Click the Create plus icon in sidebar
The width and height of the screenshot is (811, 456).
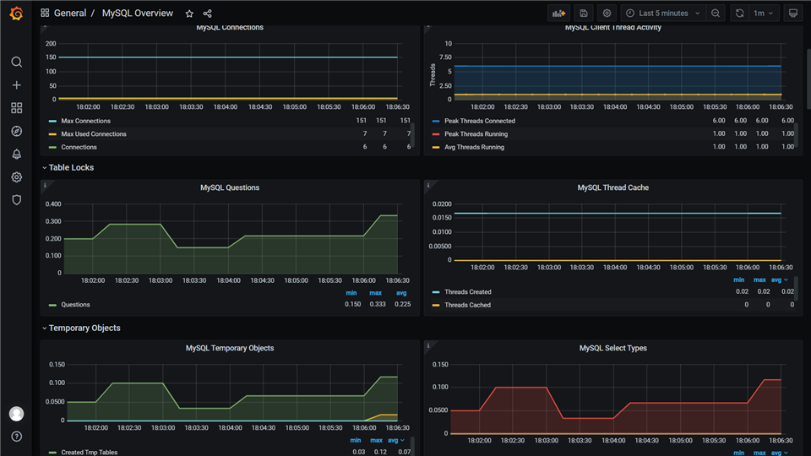point(17,84)
